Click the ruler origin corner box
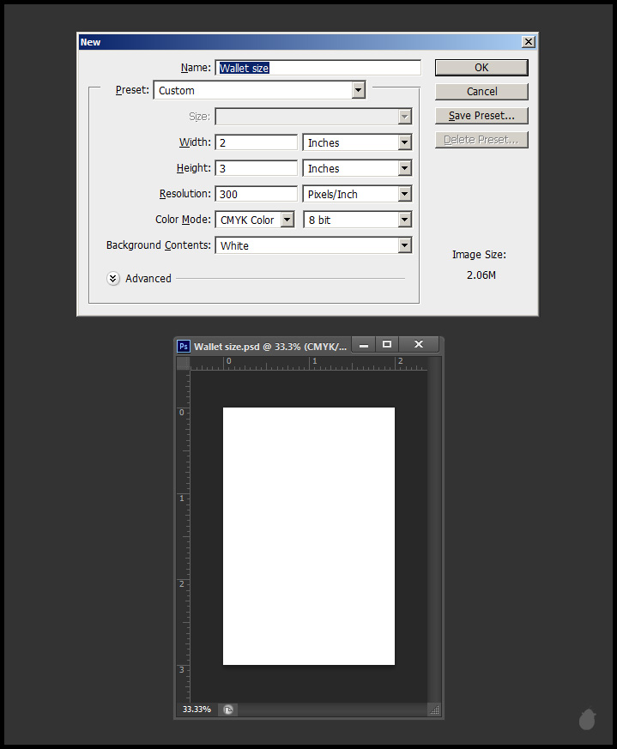The image size is (617, 749). tap(183, 363)
